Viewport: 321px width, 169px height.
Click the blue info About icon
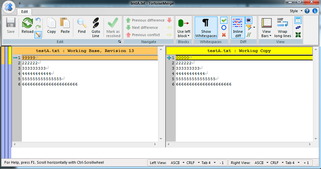315,11
